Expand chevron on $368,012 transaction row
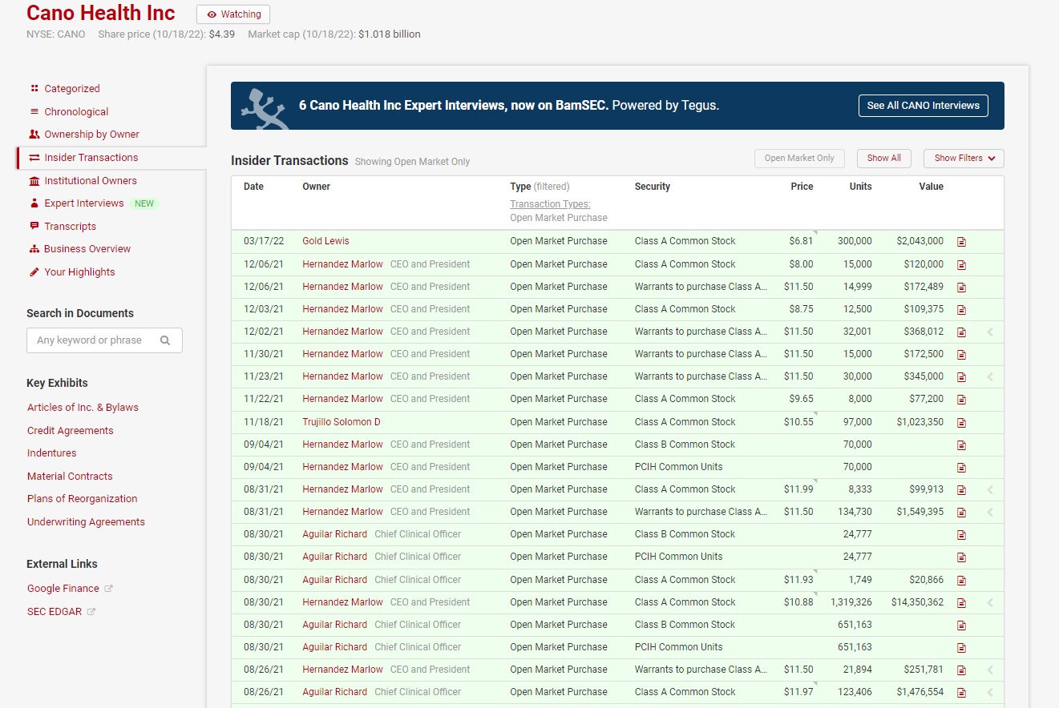This screenshot has height=708, width=1059. point(990,332)
